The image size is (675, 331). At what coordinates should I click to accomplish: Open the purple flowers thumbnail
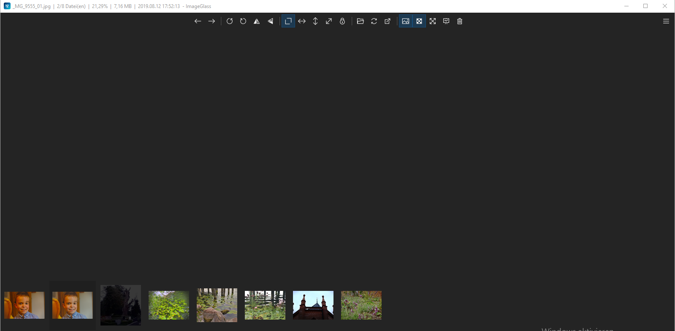point(361,305)
